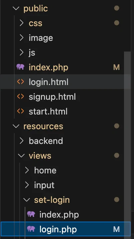Open index.php file name under set-login
The image size is (134, 239).
point(59,215)
